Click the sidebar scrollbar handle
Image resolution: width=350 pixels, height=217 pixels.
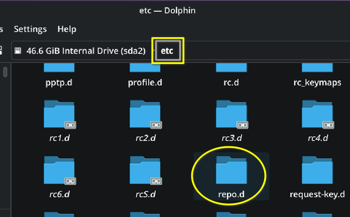(5, 72)
